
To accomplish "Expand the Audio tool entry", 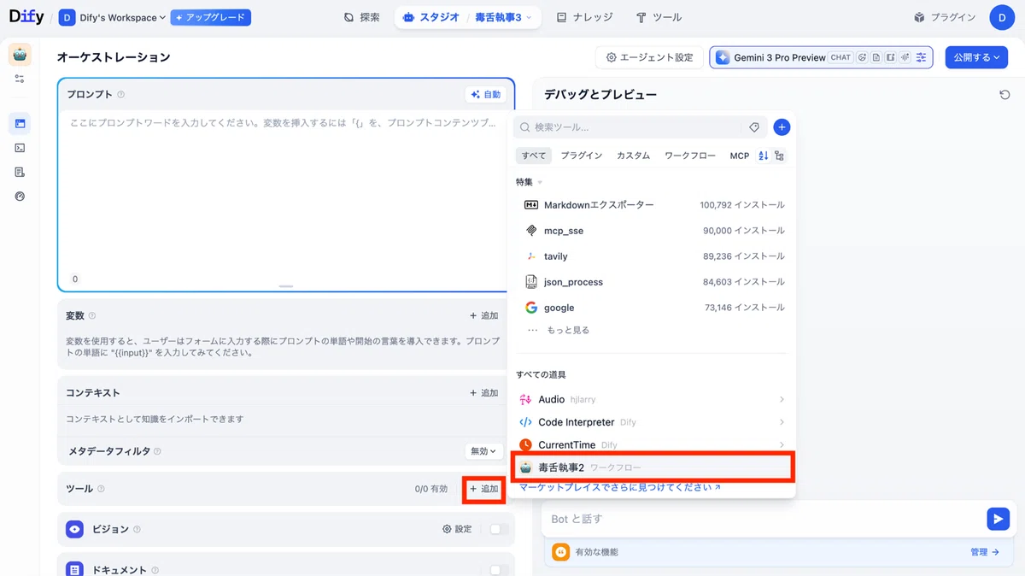I will pos(651,399).
